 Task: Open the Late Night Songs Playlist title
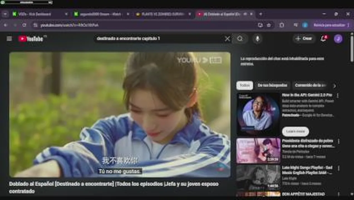click(307, 170)
